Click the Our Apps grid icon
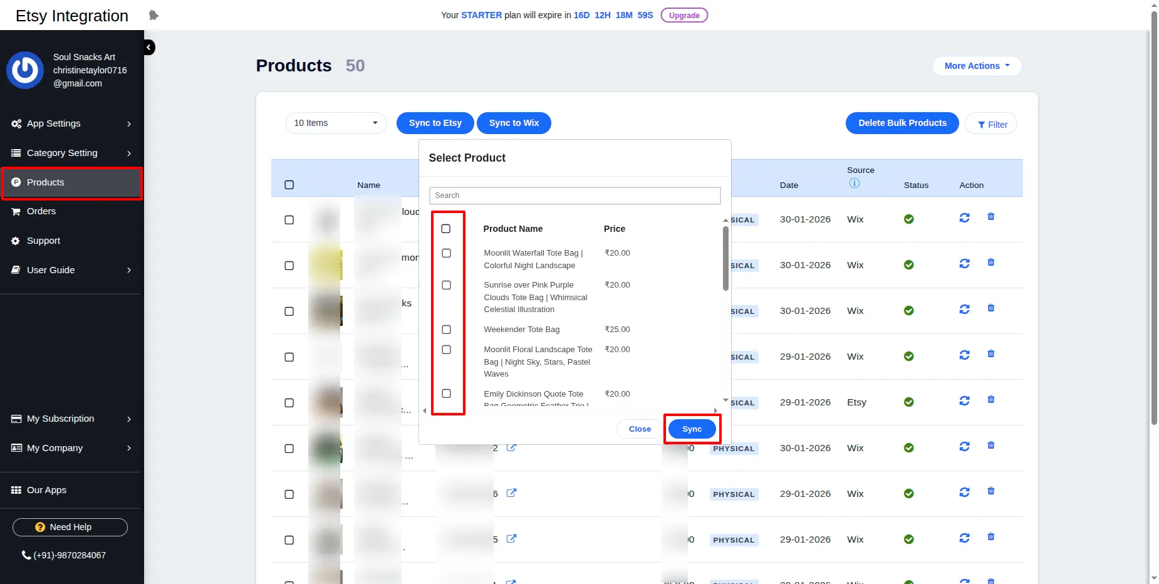 [x=18, y=489]
